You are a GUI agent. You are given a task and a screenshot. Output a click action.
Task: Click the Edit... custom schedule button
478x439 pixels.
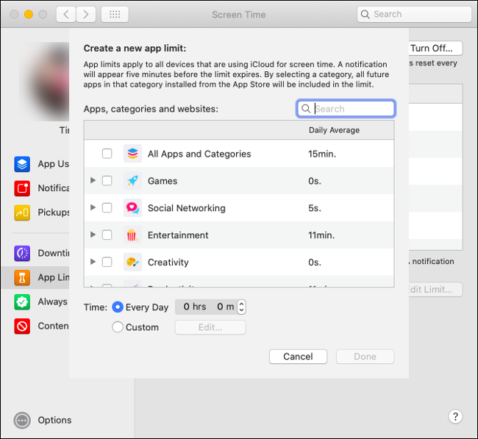click(x=210, y=327)
